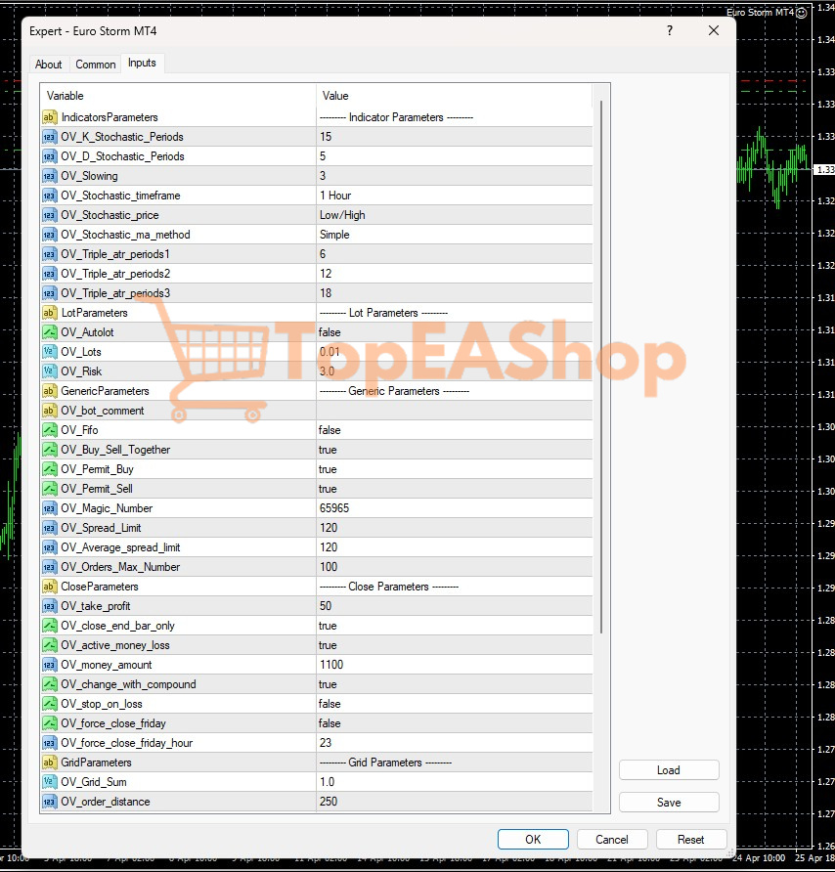Open OV_Stochastic_price Low/High dropdown value
Screen dimensions: 835x872
tap(454, 215)
